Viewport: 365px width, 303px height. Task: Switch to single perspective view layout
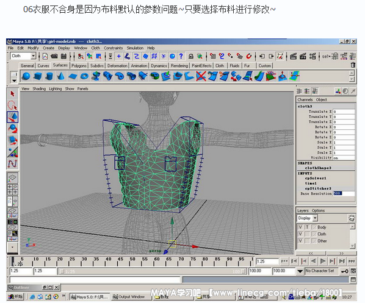coord(12,178)
